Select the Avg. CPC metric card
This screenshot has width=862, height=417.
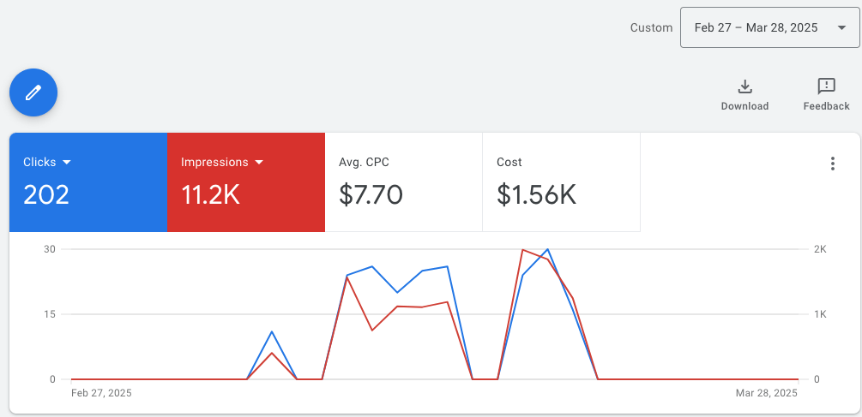pyautogui.click(x=403, y=182)
